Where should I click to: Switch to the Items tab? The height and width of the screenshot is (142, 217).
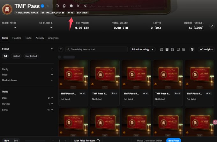[5, 38]
